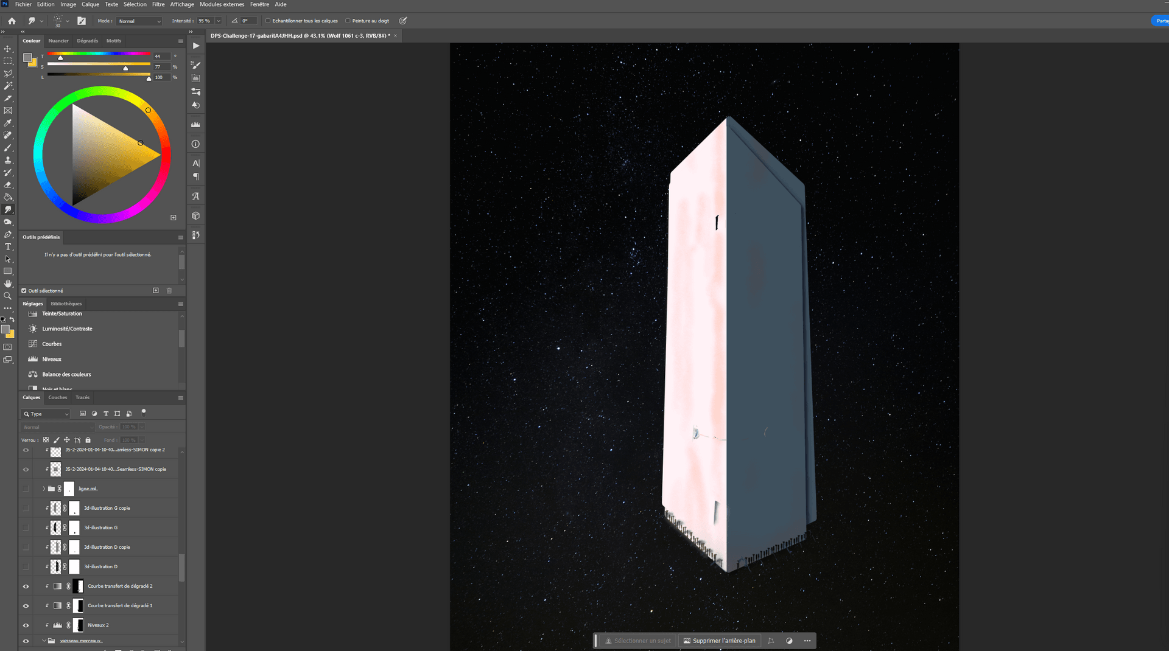Select the Hand tool

pyautogui.click(x=8, y=284)
